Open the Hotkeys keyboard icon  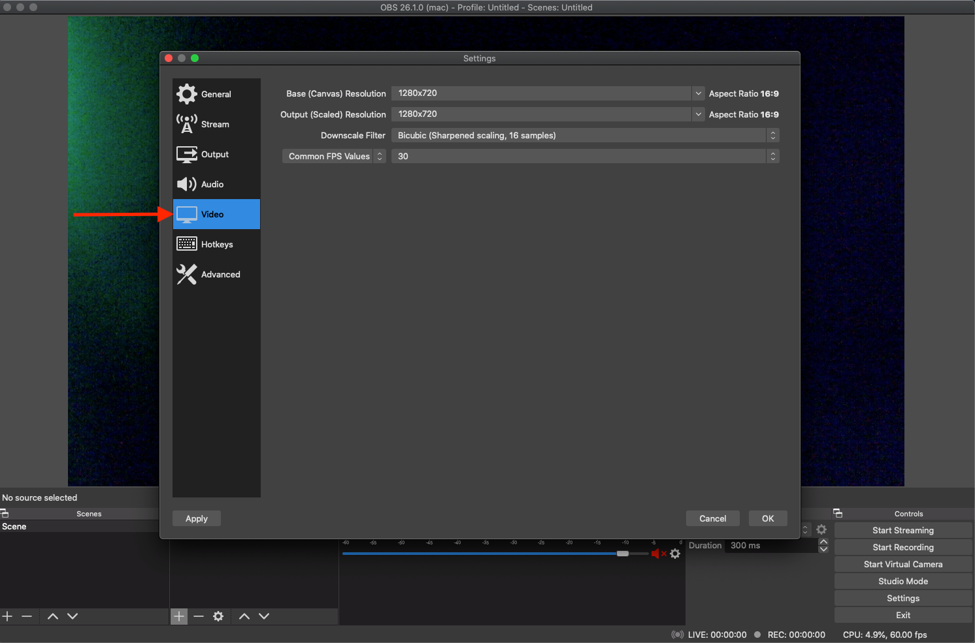(x=187, y=244)
